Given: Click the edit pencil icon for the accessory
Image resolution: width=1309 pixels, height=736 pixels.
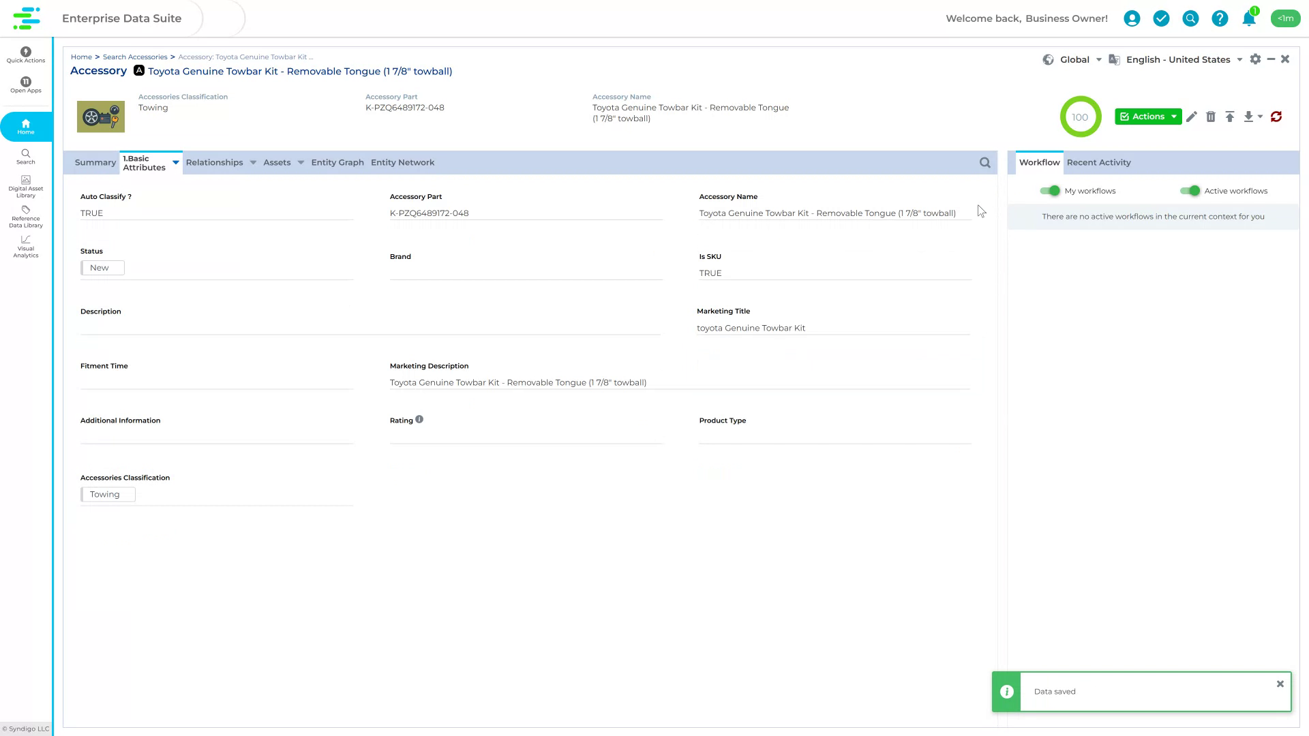Looking at the screenshot, I should [1192, 117].
